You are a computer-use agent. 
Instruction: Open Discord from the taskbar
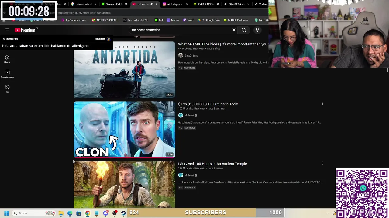click(105, 213)
